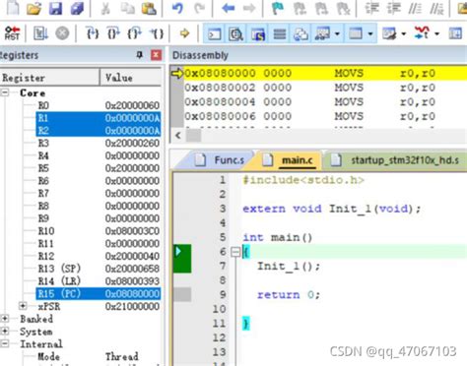Navigate forwards in the editor
The image size is (467, 366).
pyautogui.click(x=249, y=9)
